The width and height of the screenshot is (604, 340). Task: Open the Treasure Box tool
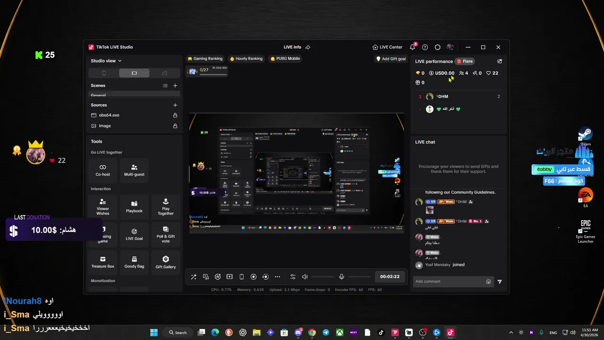[x=103, y=262]
